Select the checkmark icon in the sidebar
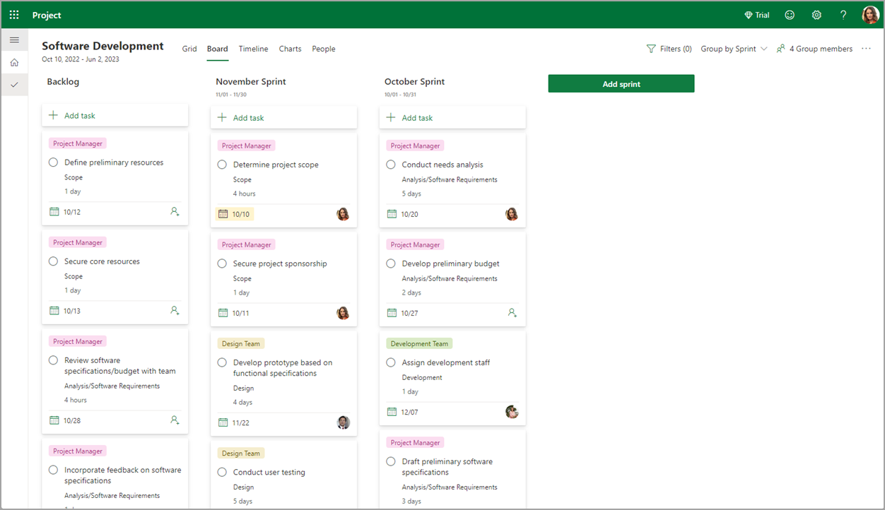 tap(14, 85)
